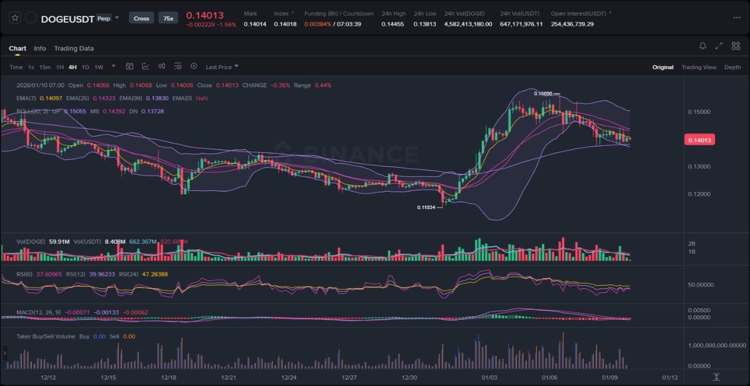
Task: Open the Trading Data tab
Action: click(74, 49)
